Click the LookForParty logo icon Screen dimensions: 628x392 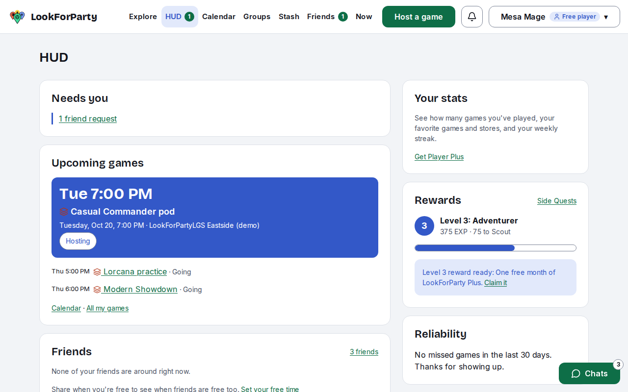click(x=17, y=17)
